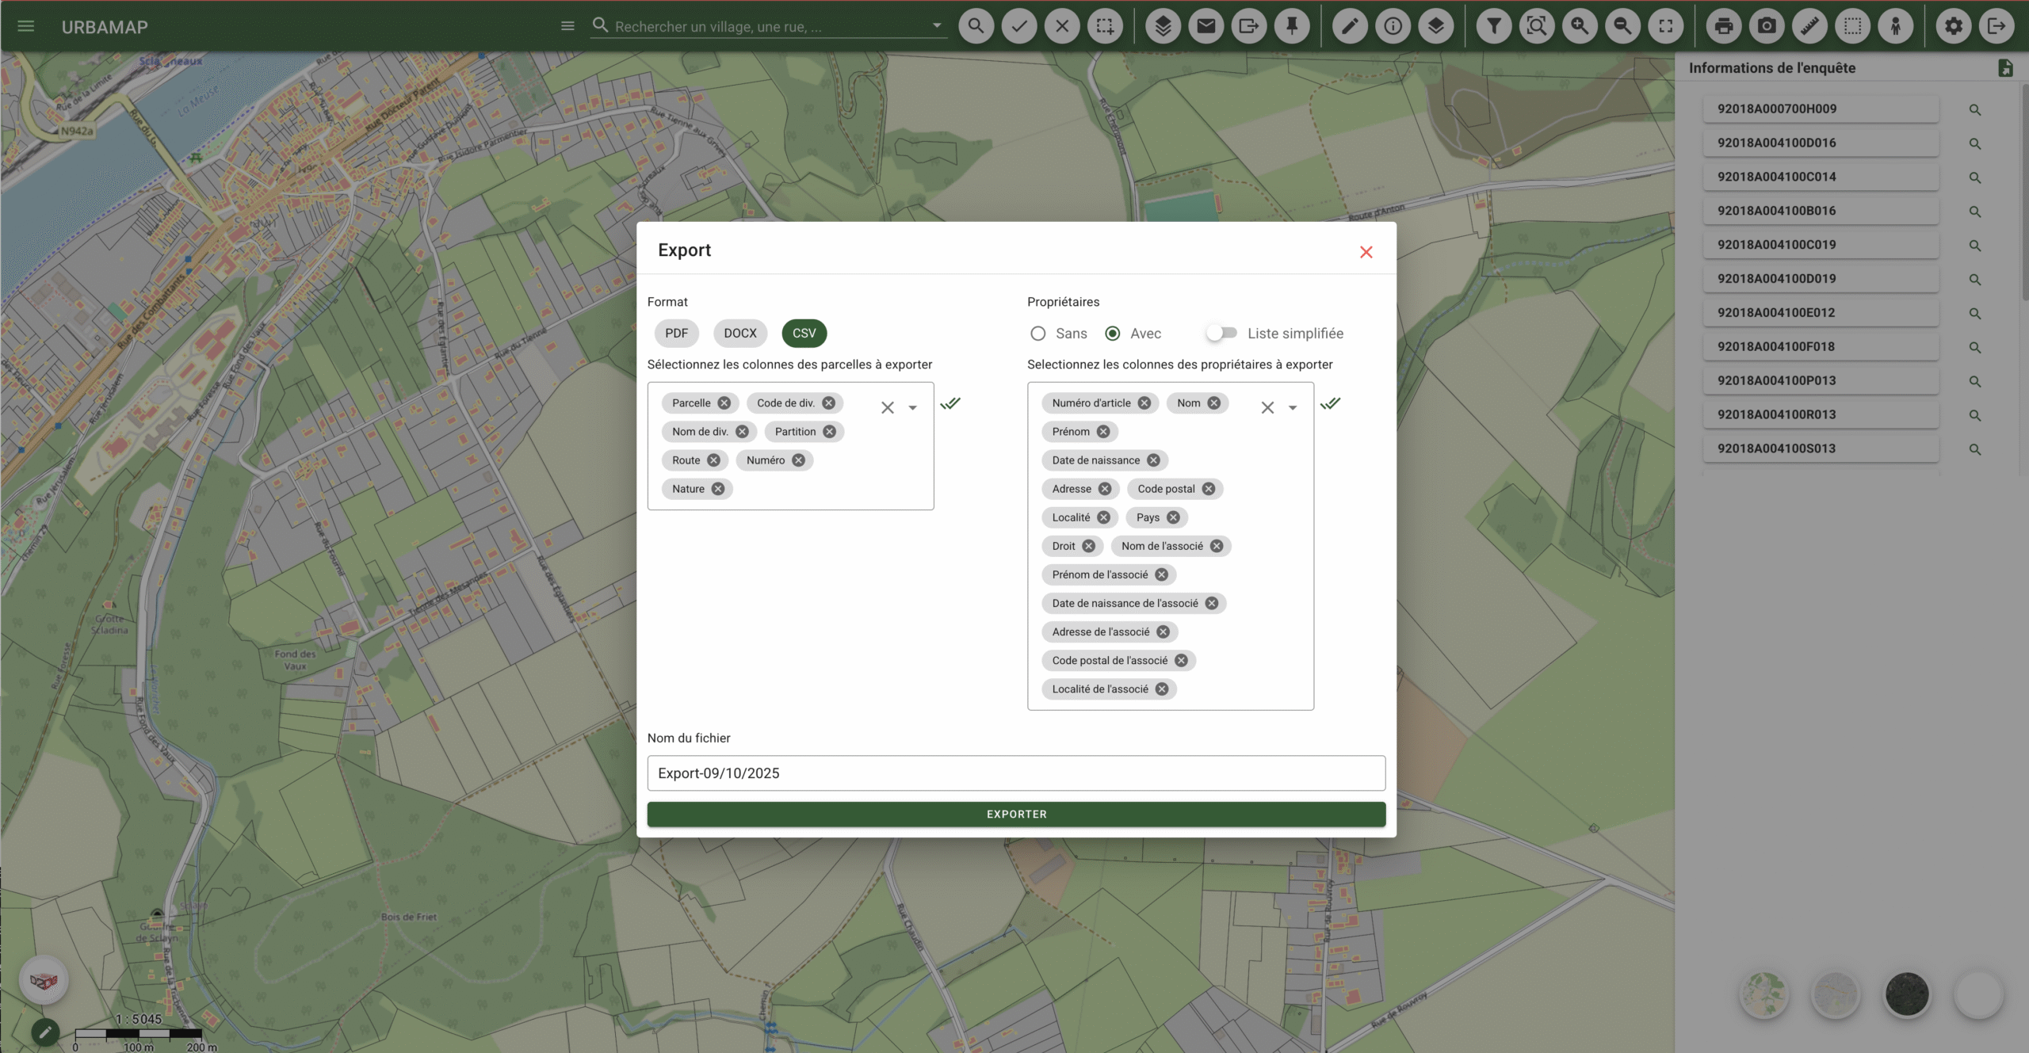Zoom to parcel 92018A004100C014 magnifier

[1974, 177]
